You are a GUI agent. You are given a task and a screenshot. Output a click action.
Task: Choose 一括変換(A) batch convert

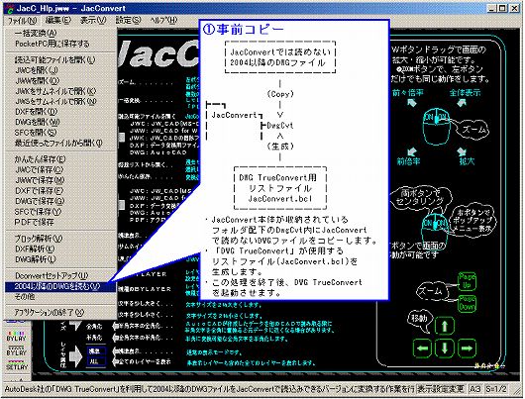[60, 33]
